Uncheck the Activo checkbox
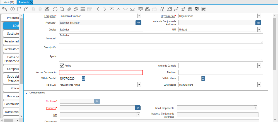The height and width of the screenshot is (122, 278). [x=62, y=65]
